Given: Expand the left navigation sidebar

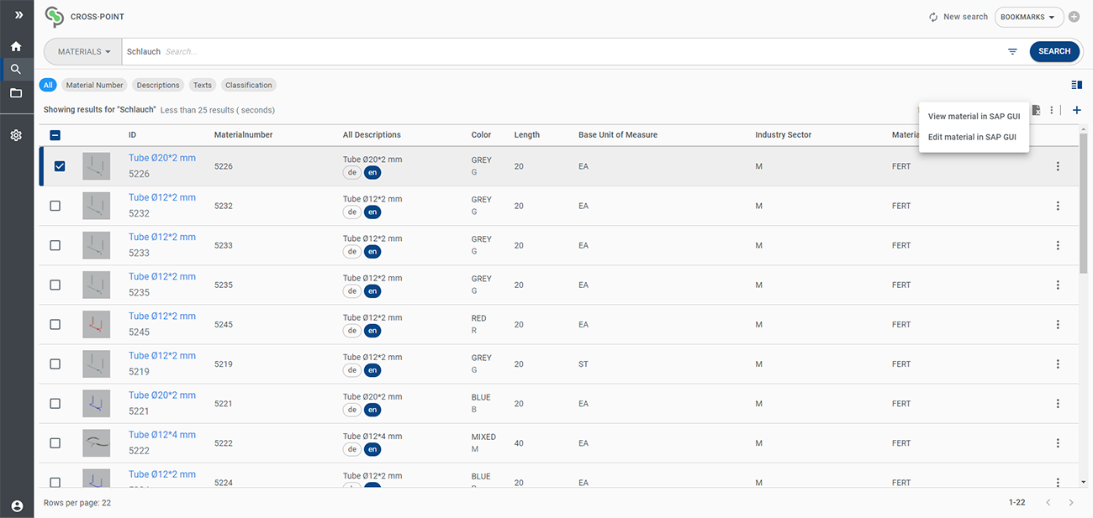Looking at the screenshot, I should tap(18, 15).
